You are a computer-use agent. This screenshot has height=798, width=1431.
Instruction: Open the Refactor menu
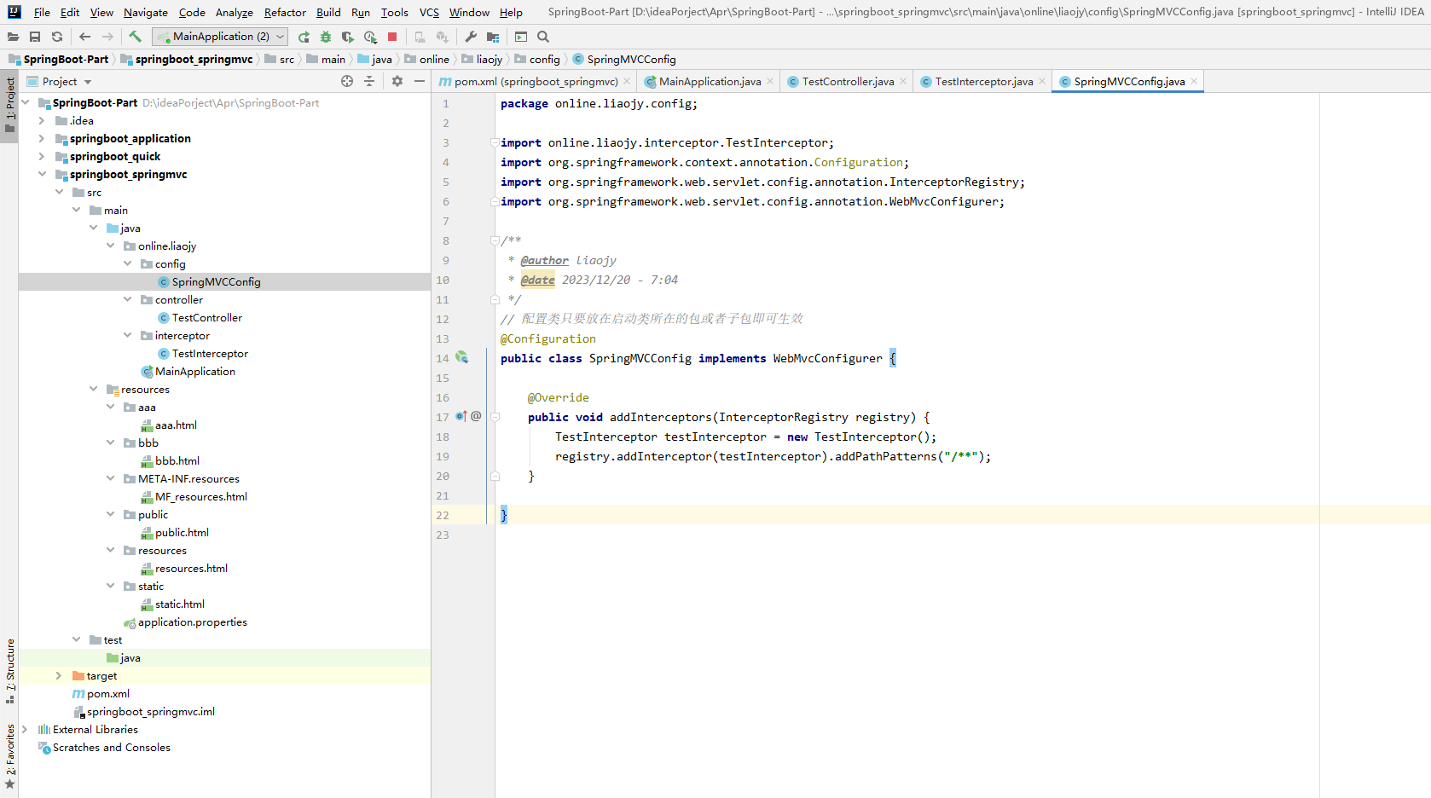[x=285, y=12]
